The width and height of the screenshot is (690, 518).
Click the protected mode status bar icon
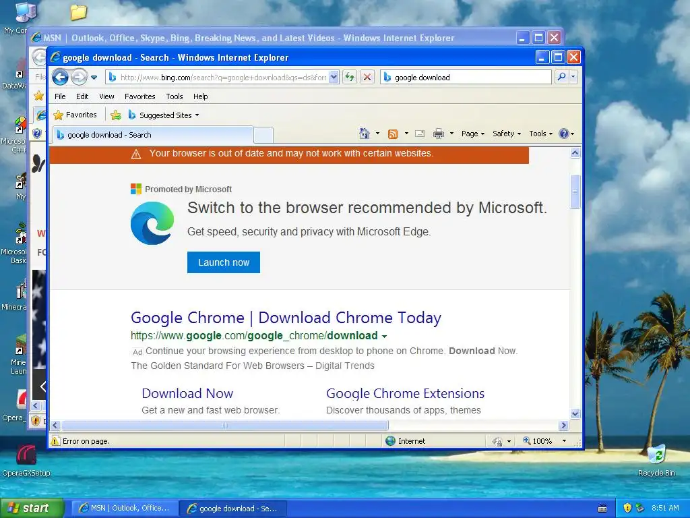497,441
